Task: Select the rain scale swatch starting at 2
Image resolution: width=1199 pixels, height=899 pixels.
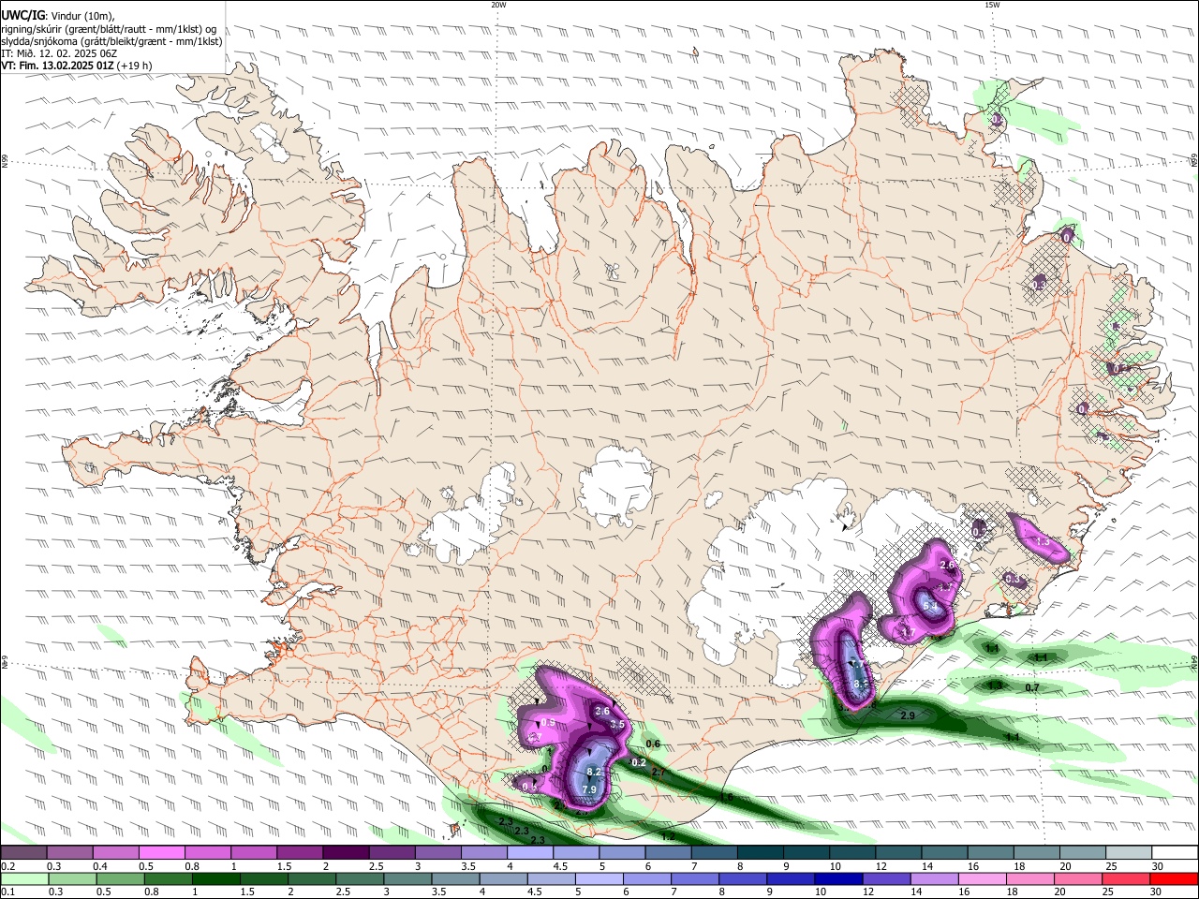Action: point(310,878)
